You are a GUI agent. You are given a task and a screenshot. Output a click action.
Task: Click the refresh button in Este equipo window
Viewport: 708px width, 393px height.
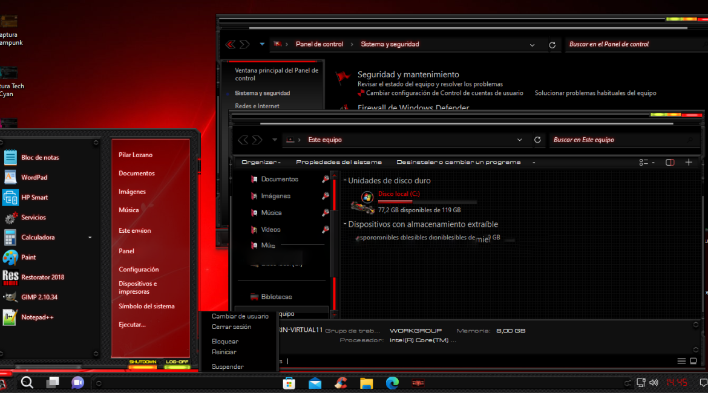(x=537, y=140)
